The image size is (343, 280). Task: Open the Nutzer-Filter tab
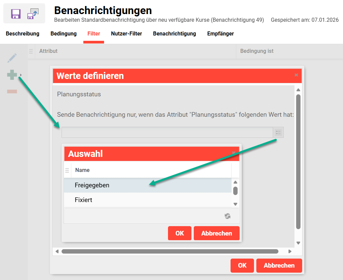coord(126,33)
